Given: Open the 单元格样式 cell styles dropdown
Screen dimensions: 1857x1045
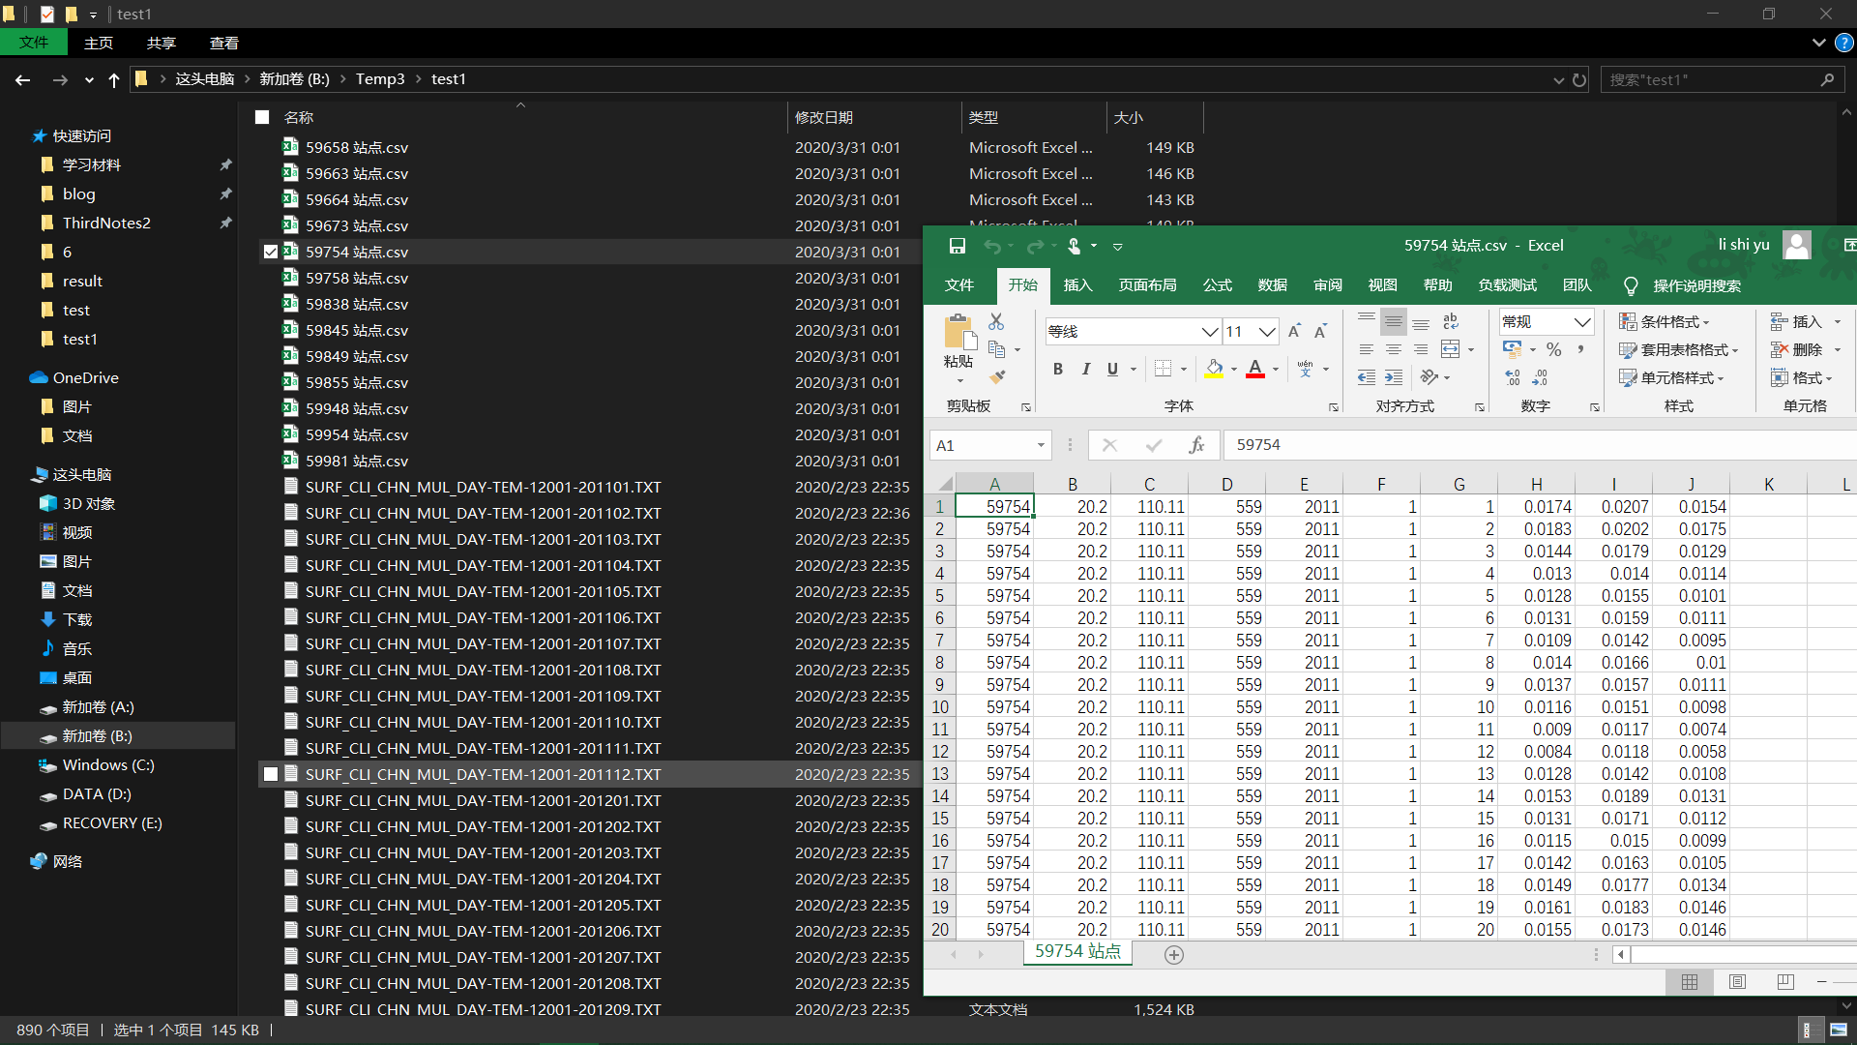Looking at the screenshot, I should coord(1672,377).
